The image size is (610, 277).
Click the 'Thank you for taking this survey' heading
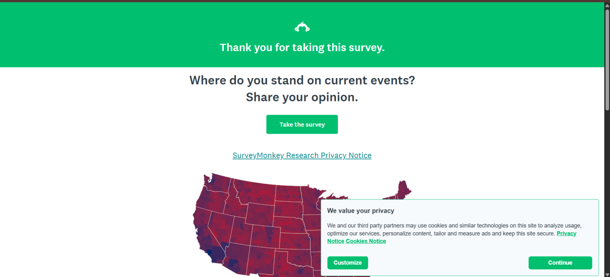point(302,48)
